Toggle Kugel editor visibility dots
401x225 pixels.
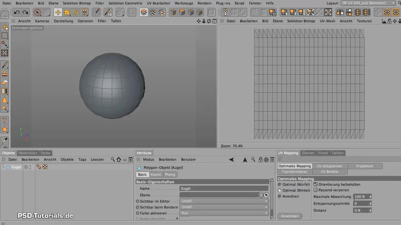pyautogui.click(x=30, y=167)
